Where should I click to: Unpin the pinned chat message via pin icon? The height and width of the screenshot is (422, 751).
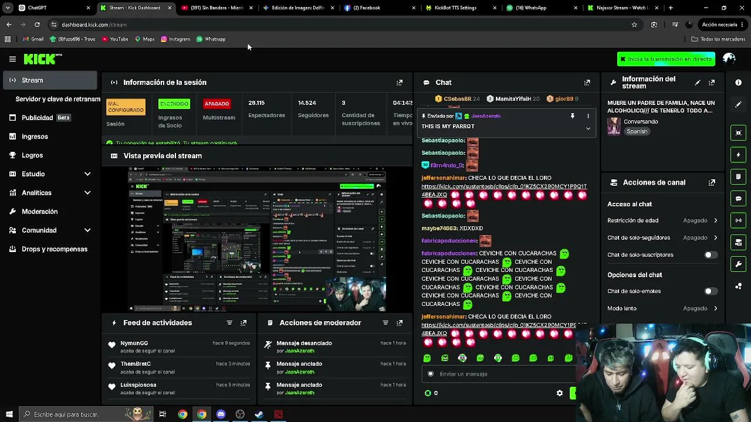[573, 116]
